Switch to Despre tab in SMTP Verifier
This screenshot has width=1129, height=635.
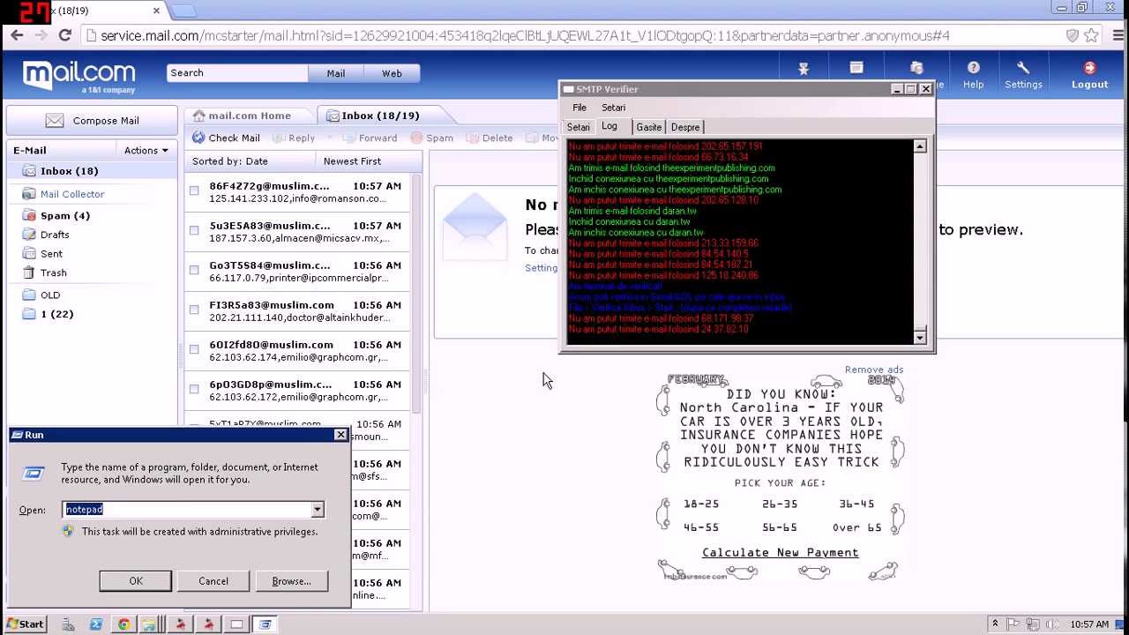click(x=685, y=127)
